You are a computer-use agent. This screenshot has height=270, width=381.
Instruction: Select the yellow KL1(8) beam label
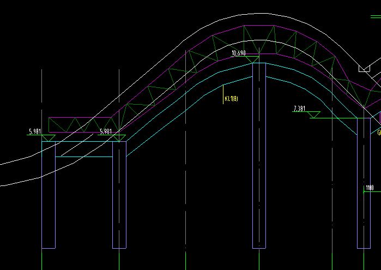click(232, 99)
